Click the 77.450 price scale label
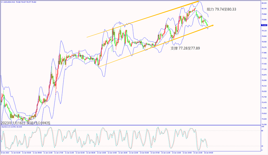Screen dimensions: 268x155 pos(264,64)
